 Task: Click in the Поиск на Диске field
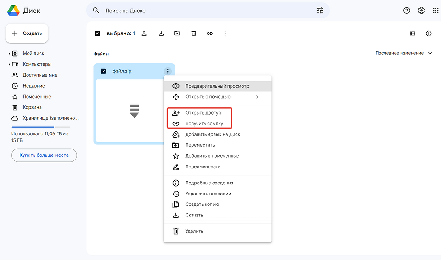pyautogui.click(x=208, y=11)
